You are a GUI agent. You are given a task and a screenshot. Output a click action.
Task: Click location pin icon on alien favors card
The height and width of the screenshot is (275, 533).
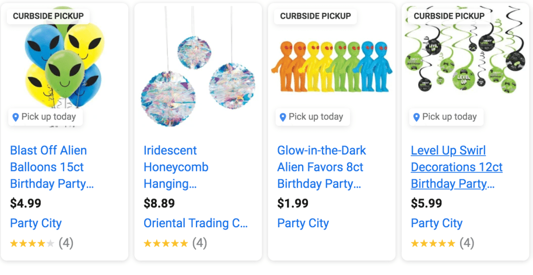[283, 117]
